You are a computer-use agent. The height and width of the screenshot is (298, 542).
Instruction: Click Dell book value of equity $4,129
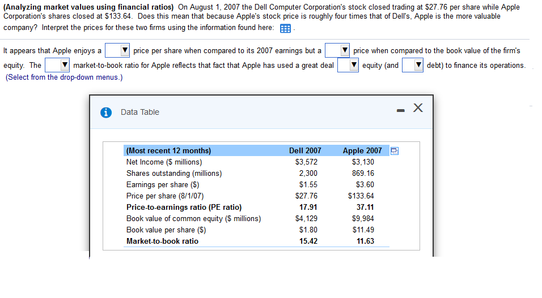[x=306, y=219]
